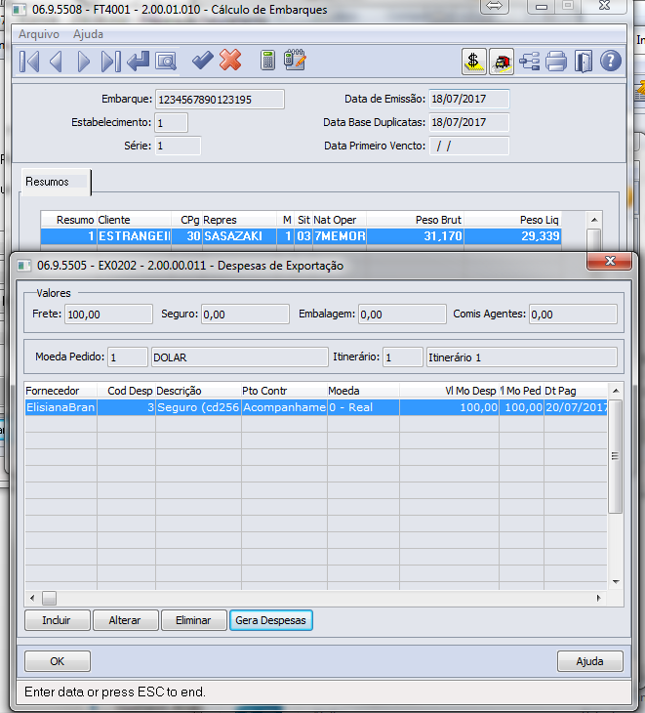Open the Ajuda menu

88,34
